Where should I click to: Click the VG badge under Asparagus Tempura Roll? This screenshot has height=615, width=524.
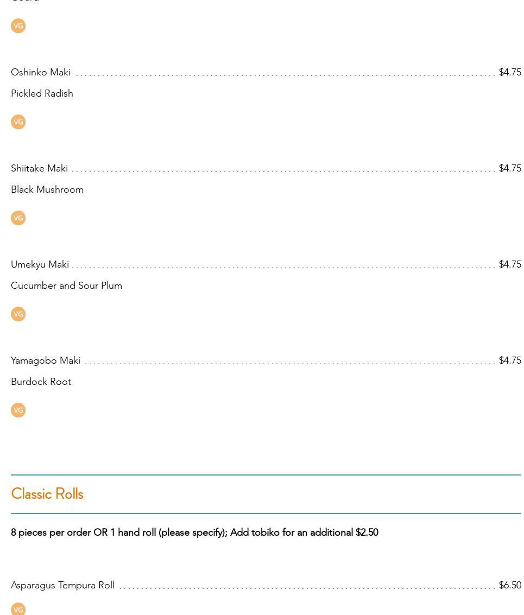pyautogui.click(x=18, y=610)
